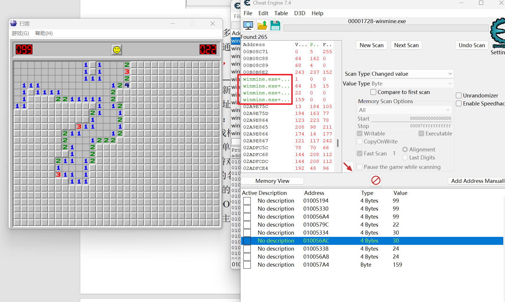Activate the entry for address 01005194
505x302 pixels.
[x=247, y=201]
